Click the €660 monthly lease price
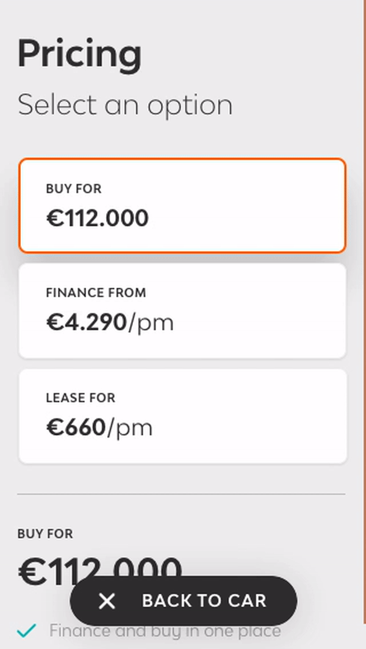366x649 pixels. coord(76,428)
